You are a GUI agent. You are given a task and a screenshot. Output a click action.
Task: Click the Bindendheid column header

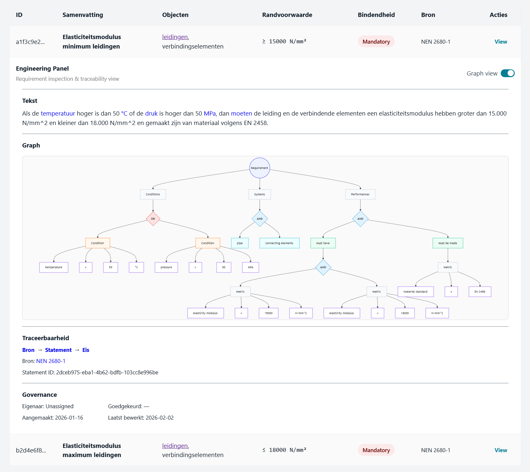tap(376, 15)
